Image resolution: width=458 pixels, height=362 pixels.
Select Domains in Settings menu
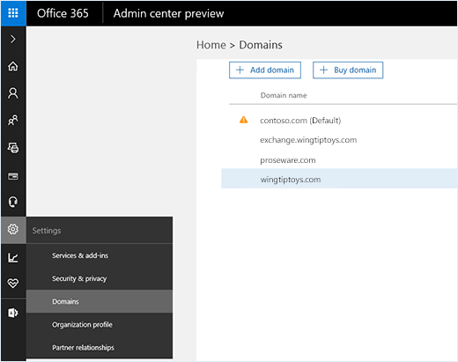pyautogui.click(x=100, y=301)
